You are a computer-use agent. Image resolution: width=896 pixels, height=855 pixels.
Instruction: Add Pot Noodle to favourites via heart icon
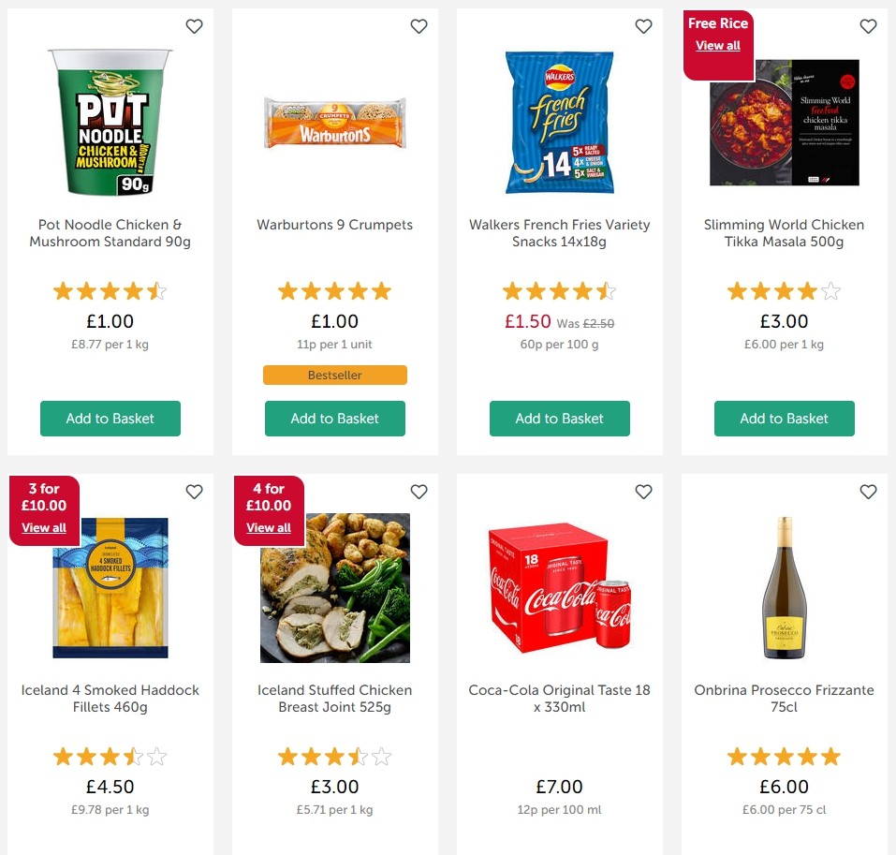[x=194, y=26]
